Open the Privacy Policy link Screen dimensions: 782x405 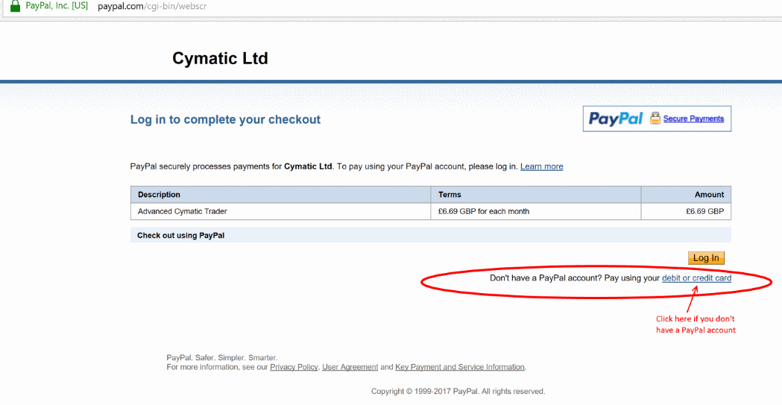coord(294,367)
